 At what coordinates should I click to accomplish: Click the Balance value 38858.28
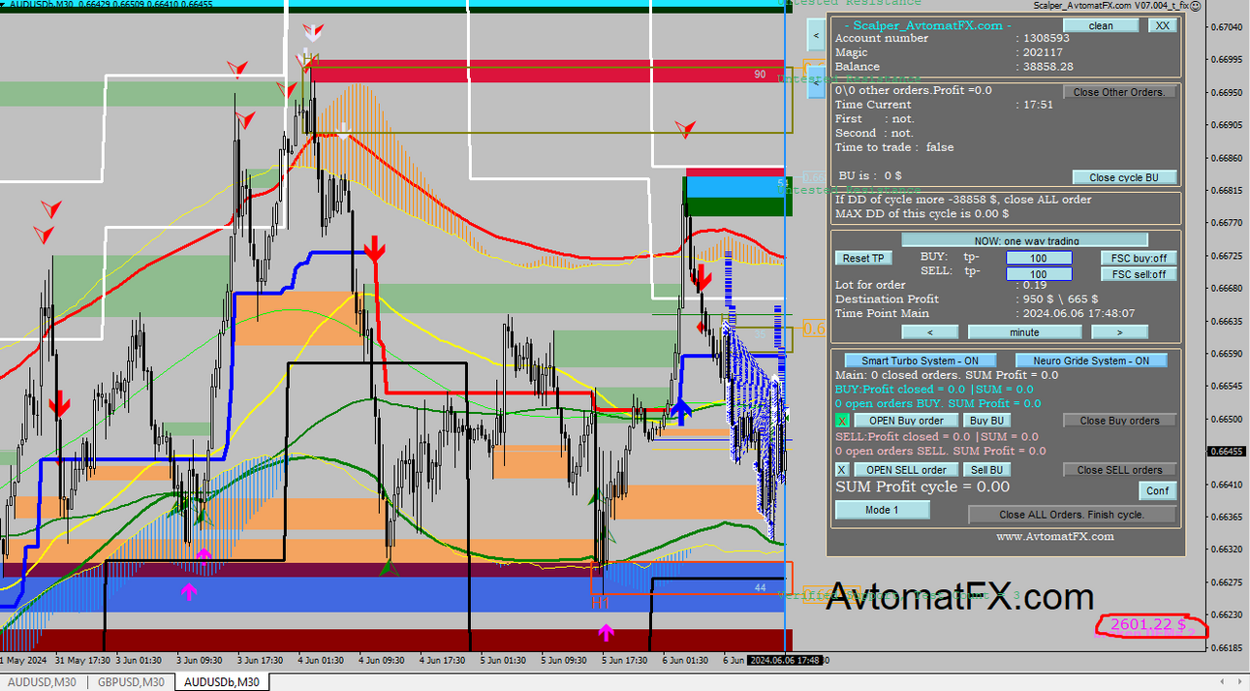click(x=1048, y=67)
